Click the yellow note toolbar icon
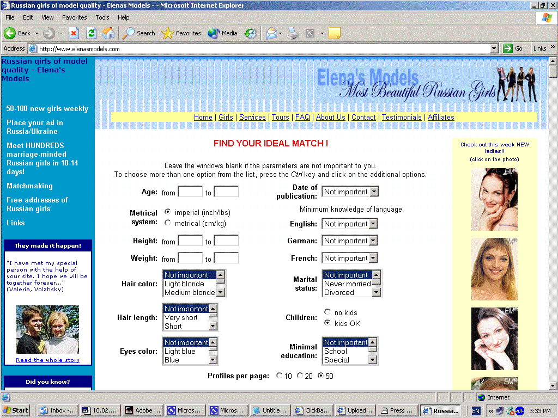The image size is (558, 418). click(335, 33)
